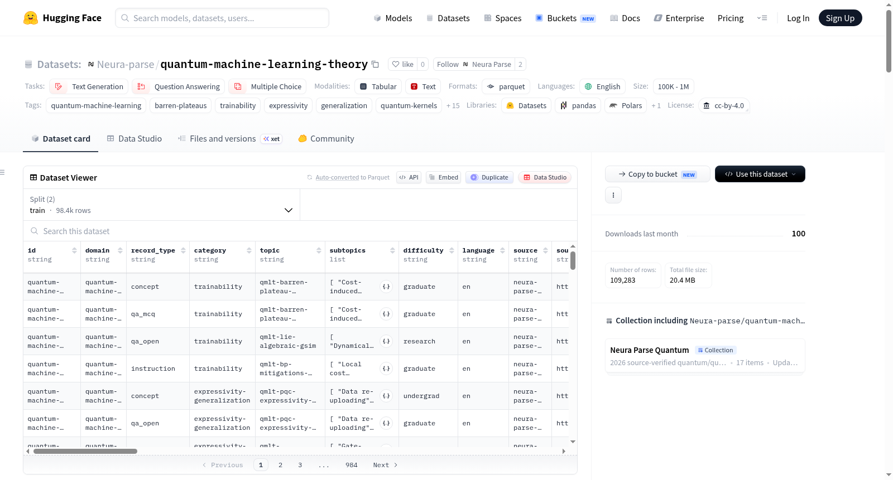Open the Pricing page
Screen dimensions: 893x480
[731, 18]
